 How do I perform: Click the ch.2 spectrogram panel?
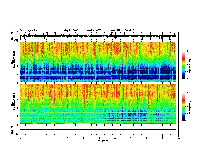98,104
